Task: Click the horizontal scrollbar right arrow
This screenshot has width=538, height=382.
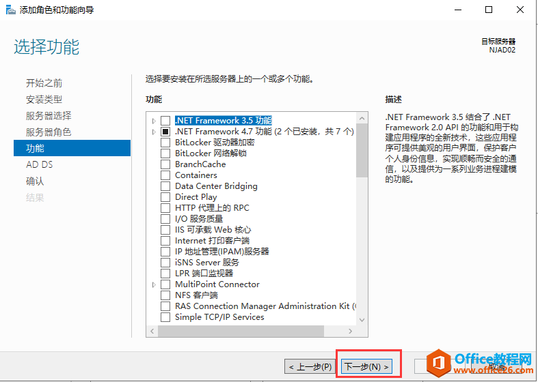Action: tap(350, 331)
